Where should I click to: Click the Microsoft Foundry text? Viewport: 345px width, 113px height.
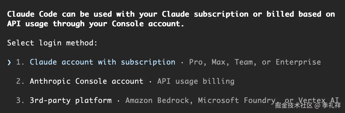pos(234,100)
